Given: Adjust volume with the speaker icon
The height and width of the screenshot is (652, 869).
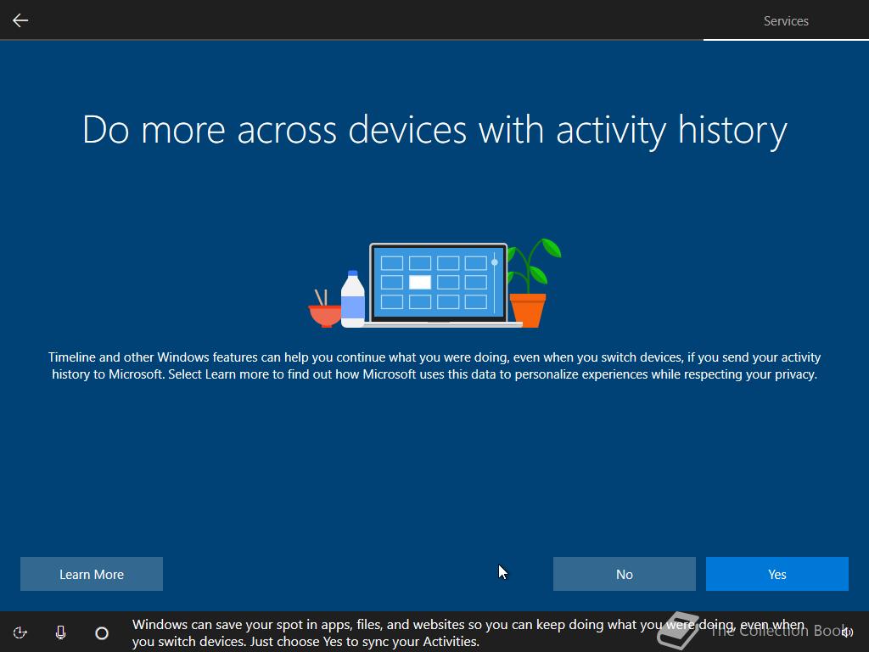Looking at the screenshot, I should tap(847, 632).
